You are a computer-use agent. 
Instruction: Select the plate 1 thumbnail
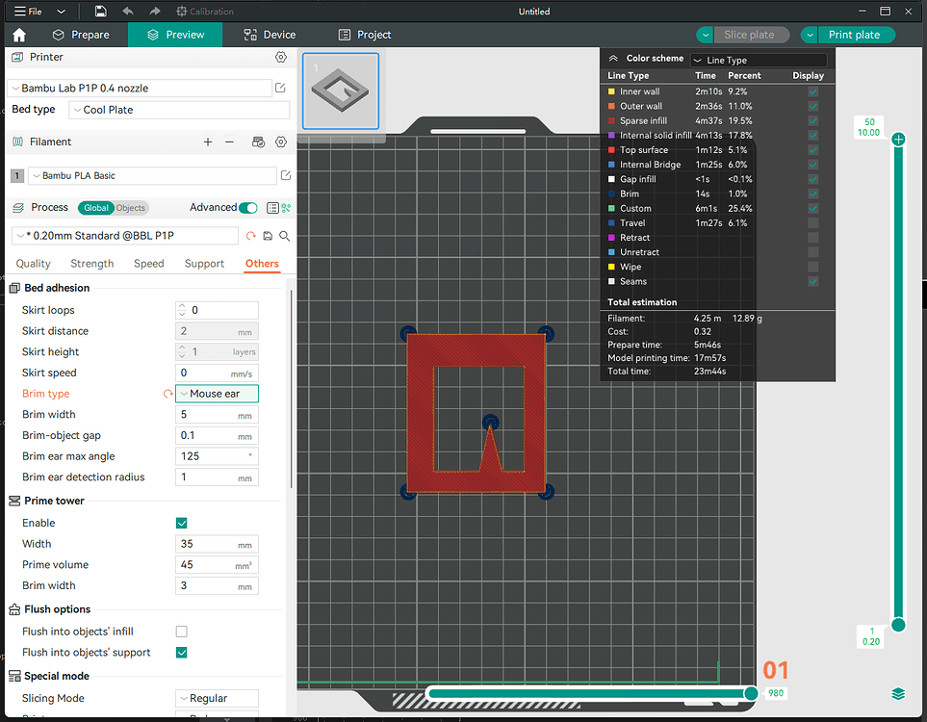(x=341, y=91)
